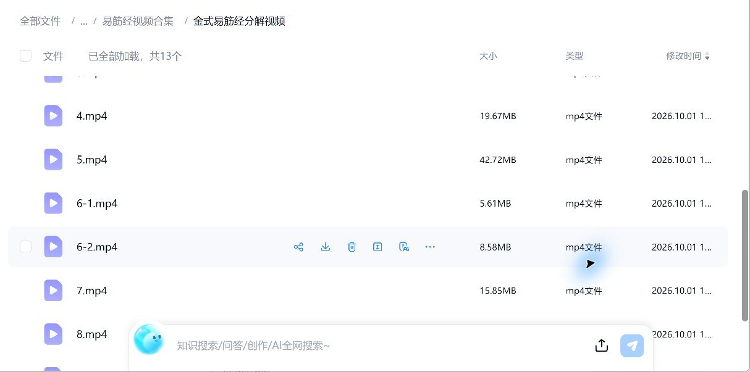The image size is (750, 372).
Task: Open the file named 8.mp4
Action: (92, 334)
